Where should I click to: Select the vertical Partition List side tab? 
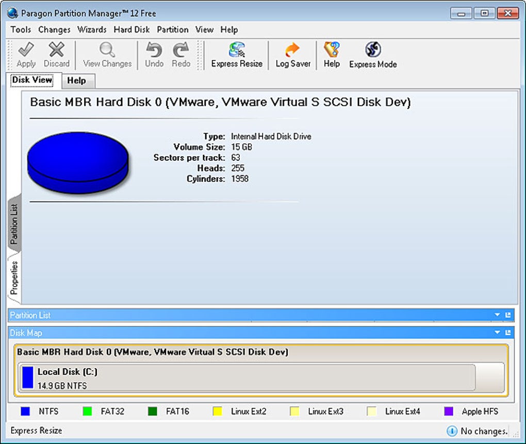(14, 224)
